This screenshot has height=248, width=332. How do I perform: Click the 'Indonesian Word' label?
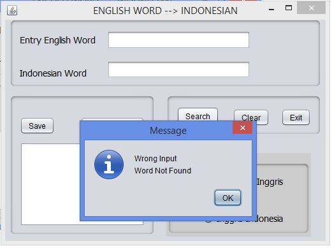[x=53, y=73]
